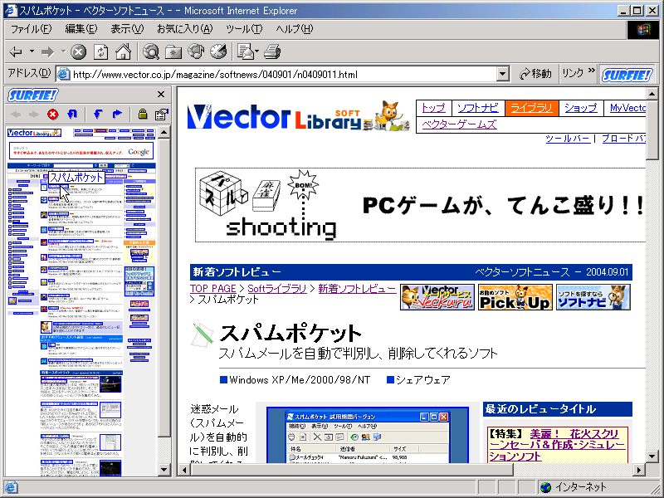664x498 pixels.
Task: Open SURFIE settings with the properties icon
Action: pyautogui.click(x=161, y=115)
